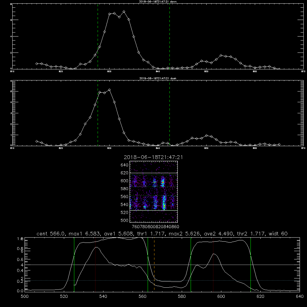Click dawn plot x-axis label 840
The height and width of the screenshot is (307, 307).
158,72
